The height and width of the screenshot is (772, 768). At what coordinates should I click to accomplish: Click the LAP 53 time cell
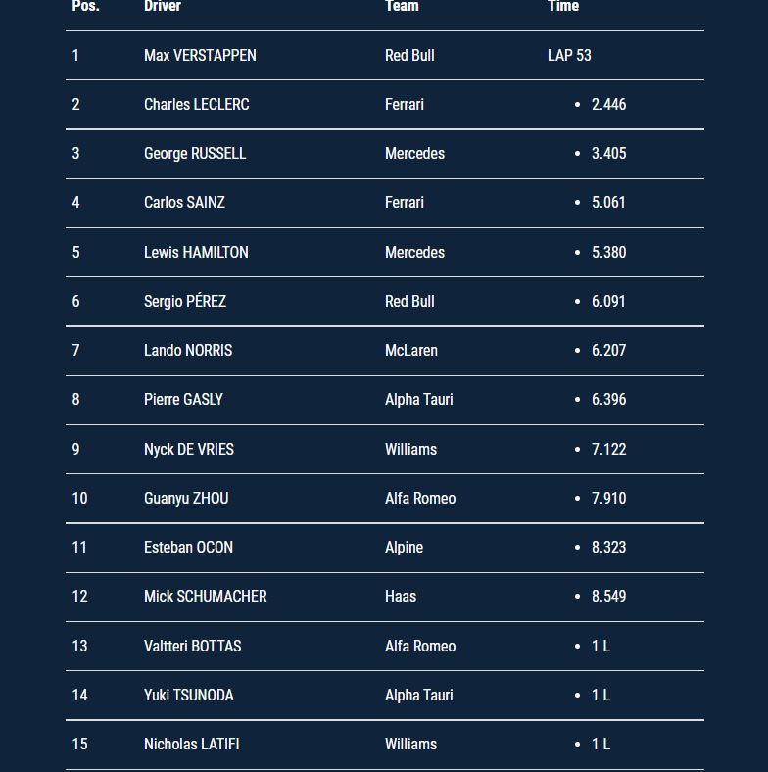pyautogui.click(x=569, y=55)
